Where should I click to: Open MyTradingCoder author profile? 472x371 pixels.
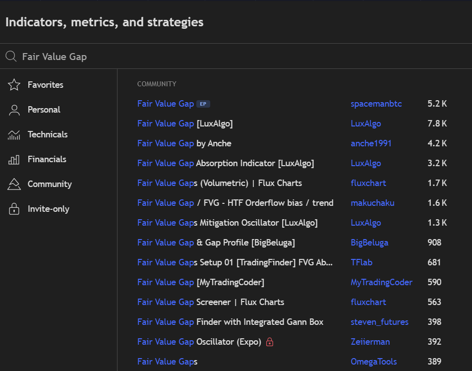click(x=381, y=282)
